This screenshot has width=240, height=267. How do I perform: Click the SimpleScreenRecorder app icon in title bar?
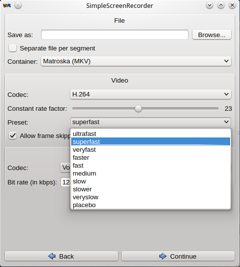click(7, 5)
